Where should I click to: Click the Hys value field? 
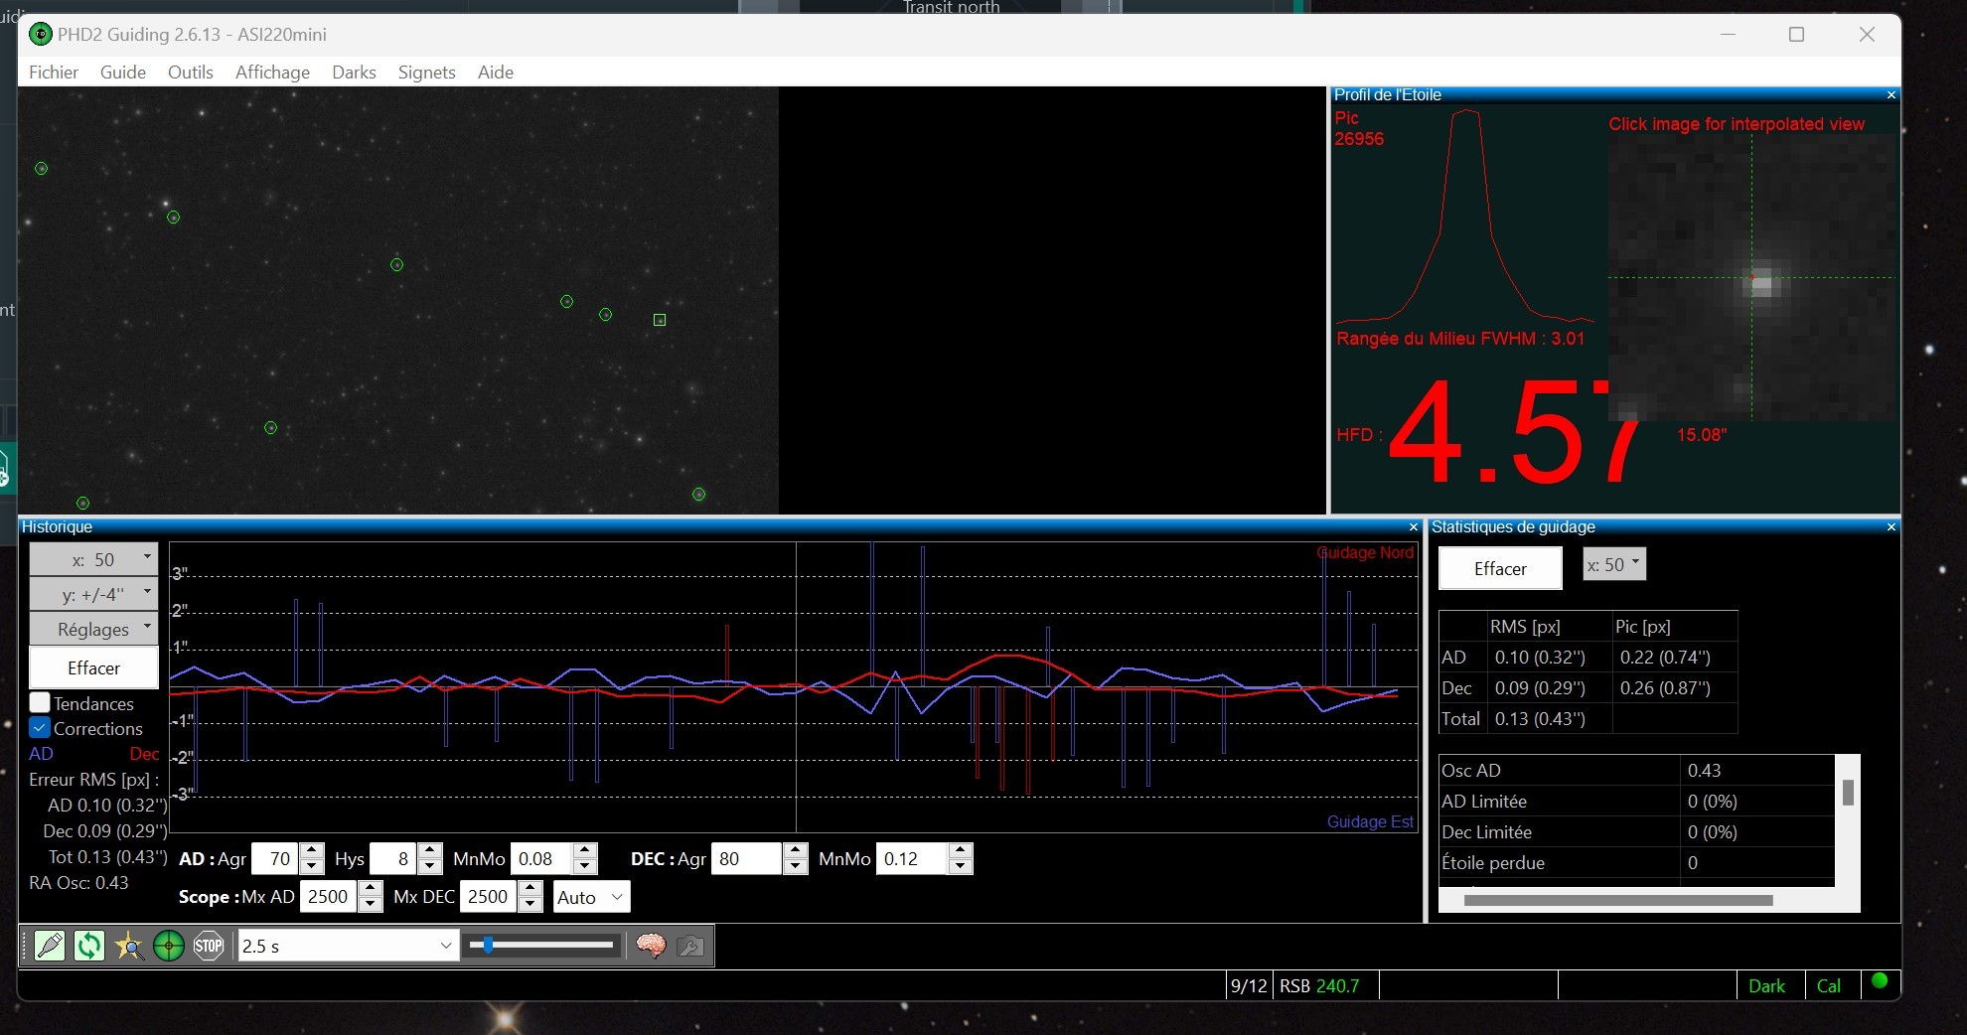[393, 858]
